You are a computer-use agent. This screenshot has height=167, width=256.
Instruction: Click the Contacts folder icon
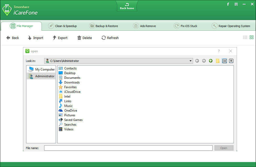click(61, 68)
